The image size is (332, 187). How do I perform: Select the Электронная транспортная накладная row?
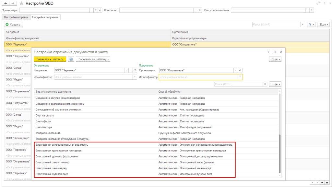156,151
